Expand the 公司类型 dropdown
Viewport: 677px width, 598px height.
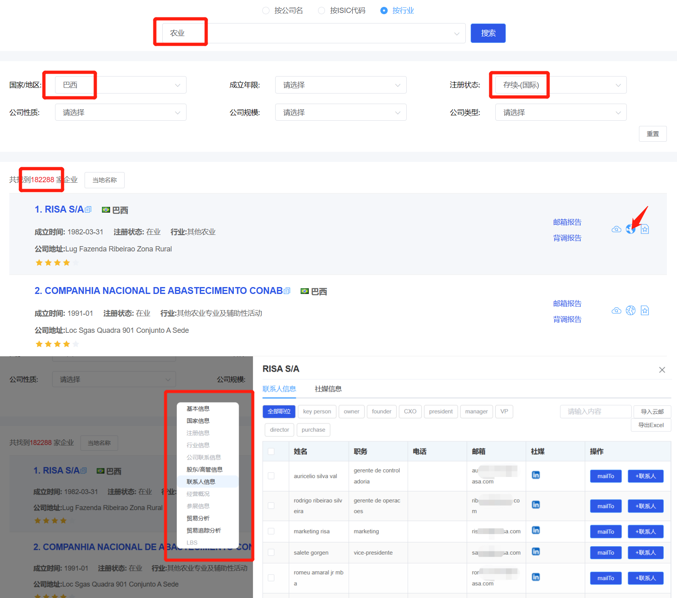(561, 113)
